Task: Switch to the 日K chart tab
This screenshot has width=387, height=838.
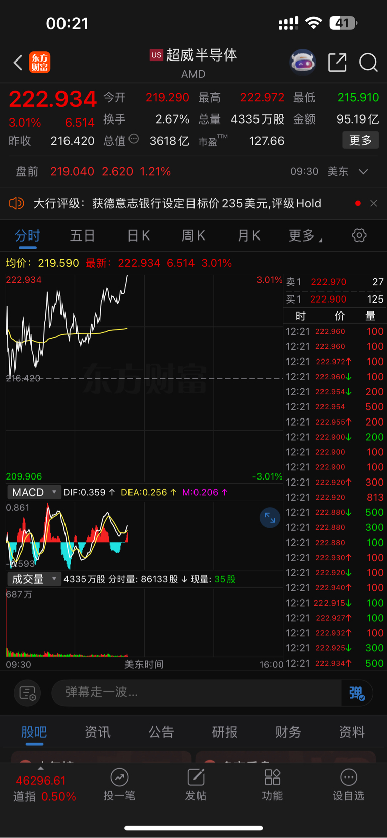Action: (138, 235)
